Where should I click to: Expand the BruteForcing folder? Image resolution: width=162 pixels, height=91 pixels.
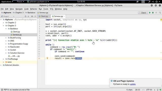pyautogui.click(x=6, y=38)
